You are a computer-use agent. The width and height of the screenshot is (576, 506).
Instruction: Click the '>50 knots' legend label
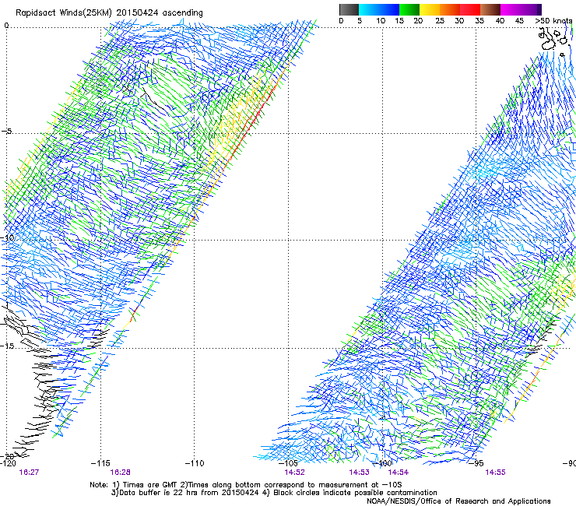tap(553, 21)
